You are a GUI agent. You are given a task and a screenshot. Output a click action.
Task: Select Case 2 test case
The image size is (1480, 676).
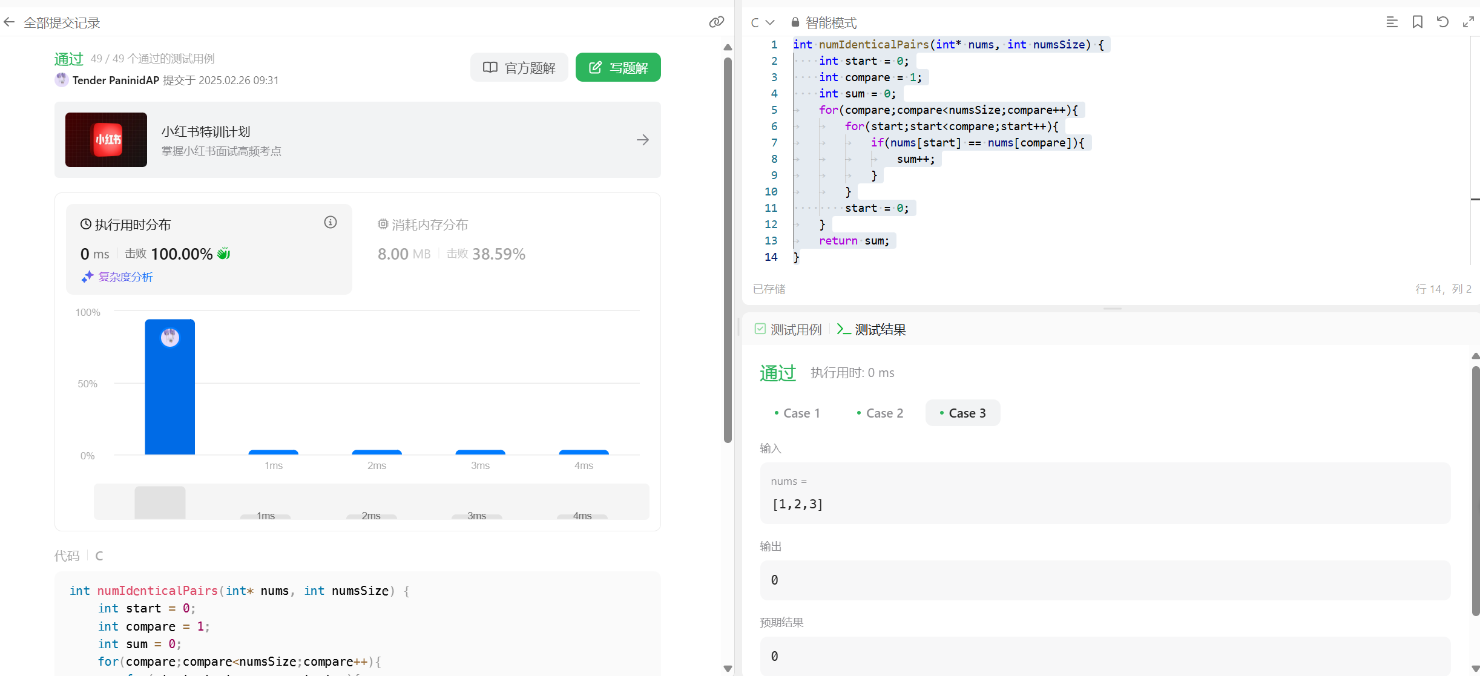coord(880,413)
